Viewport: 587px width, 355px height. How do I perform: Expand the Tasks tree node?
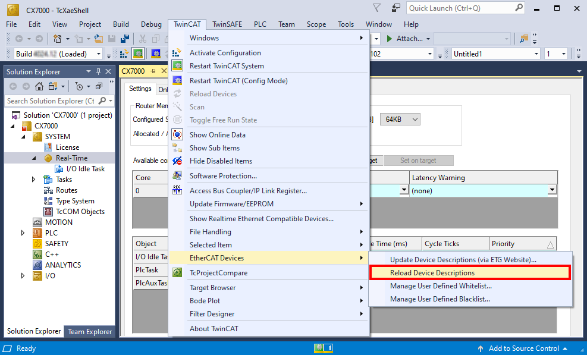34,180
